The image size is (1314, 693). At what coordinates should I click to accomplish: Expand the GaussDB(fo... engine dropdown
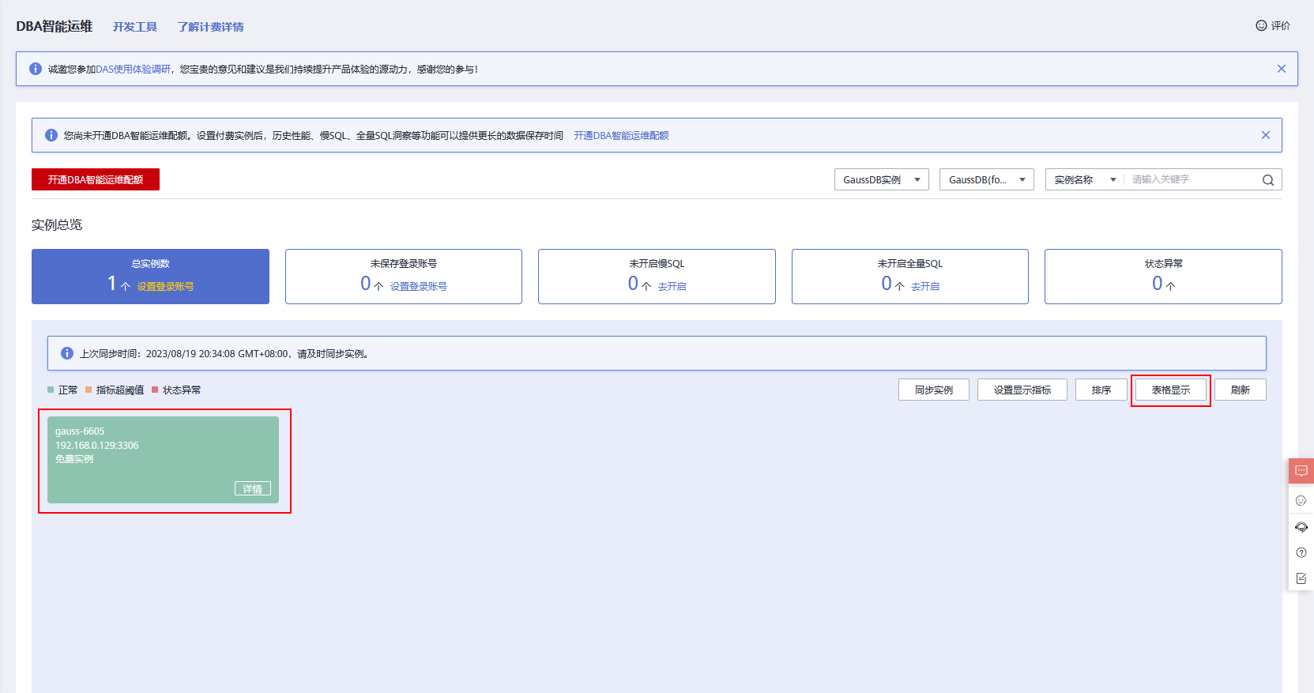pos(987,179)
